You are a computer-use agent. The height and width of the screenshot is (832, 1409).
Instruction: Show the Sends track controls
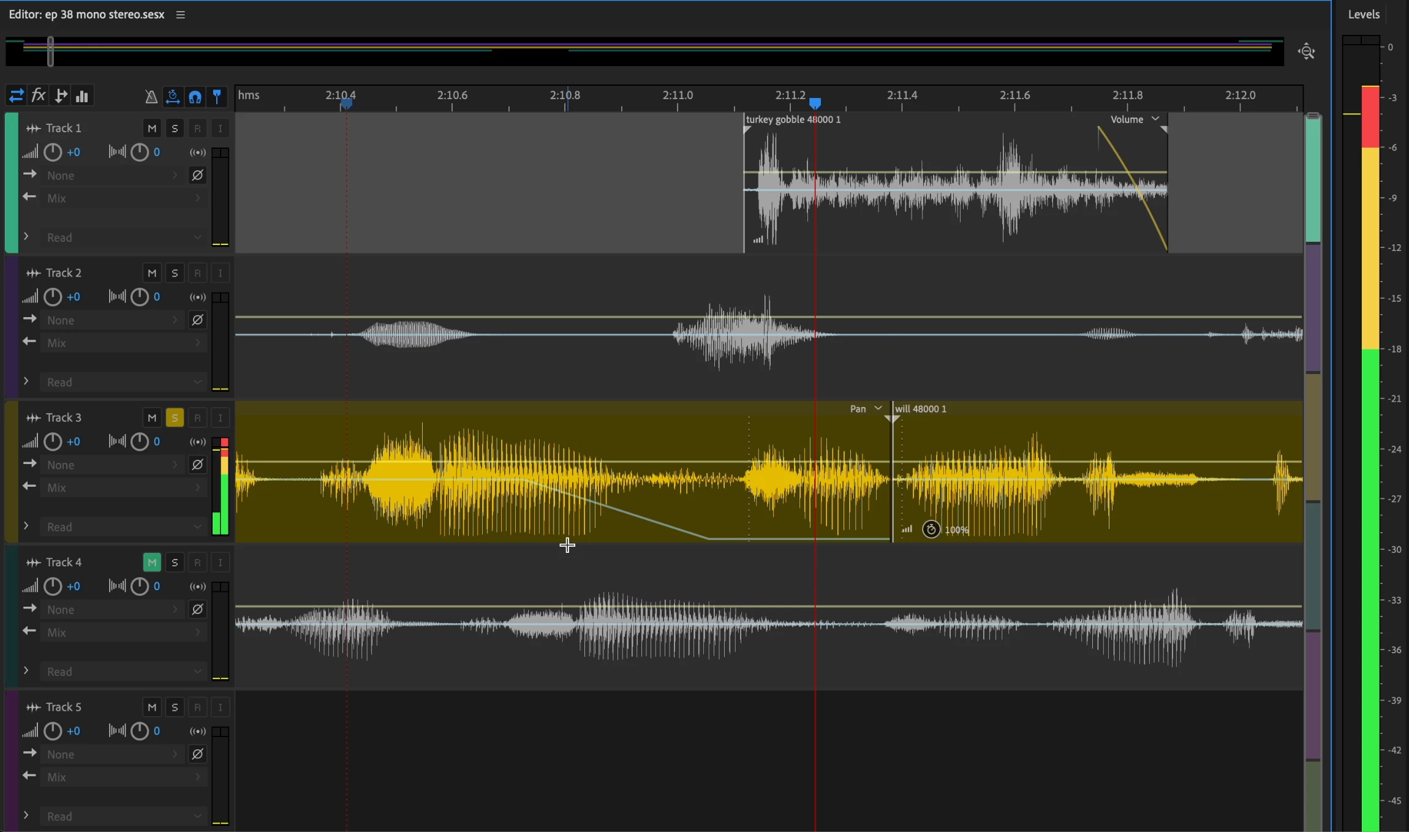(x=61, y=96)
